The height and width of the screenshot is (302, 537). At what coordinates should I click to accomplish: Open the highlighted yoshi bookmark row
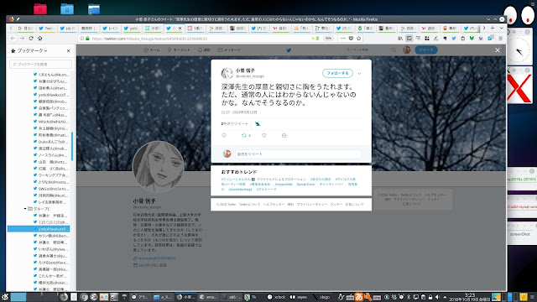39,229
